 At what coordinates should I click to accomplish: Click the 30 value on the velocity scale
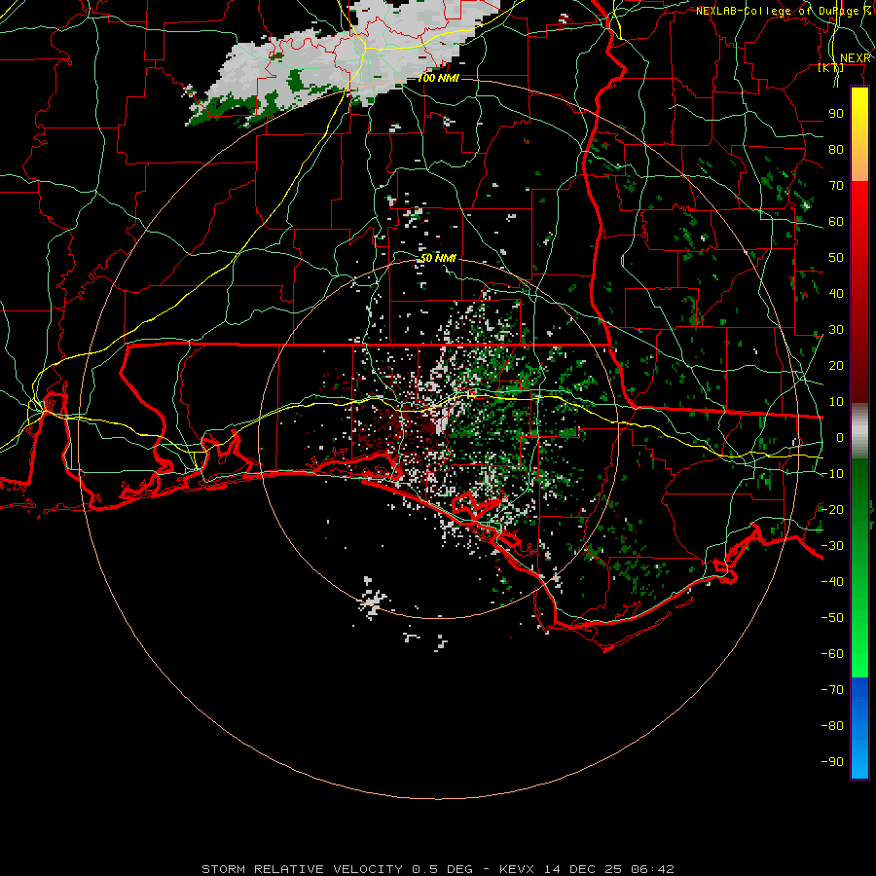[x=836, y=330]
